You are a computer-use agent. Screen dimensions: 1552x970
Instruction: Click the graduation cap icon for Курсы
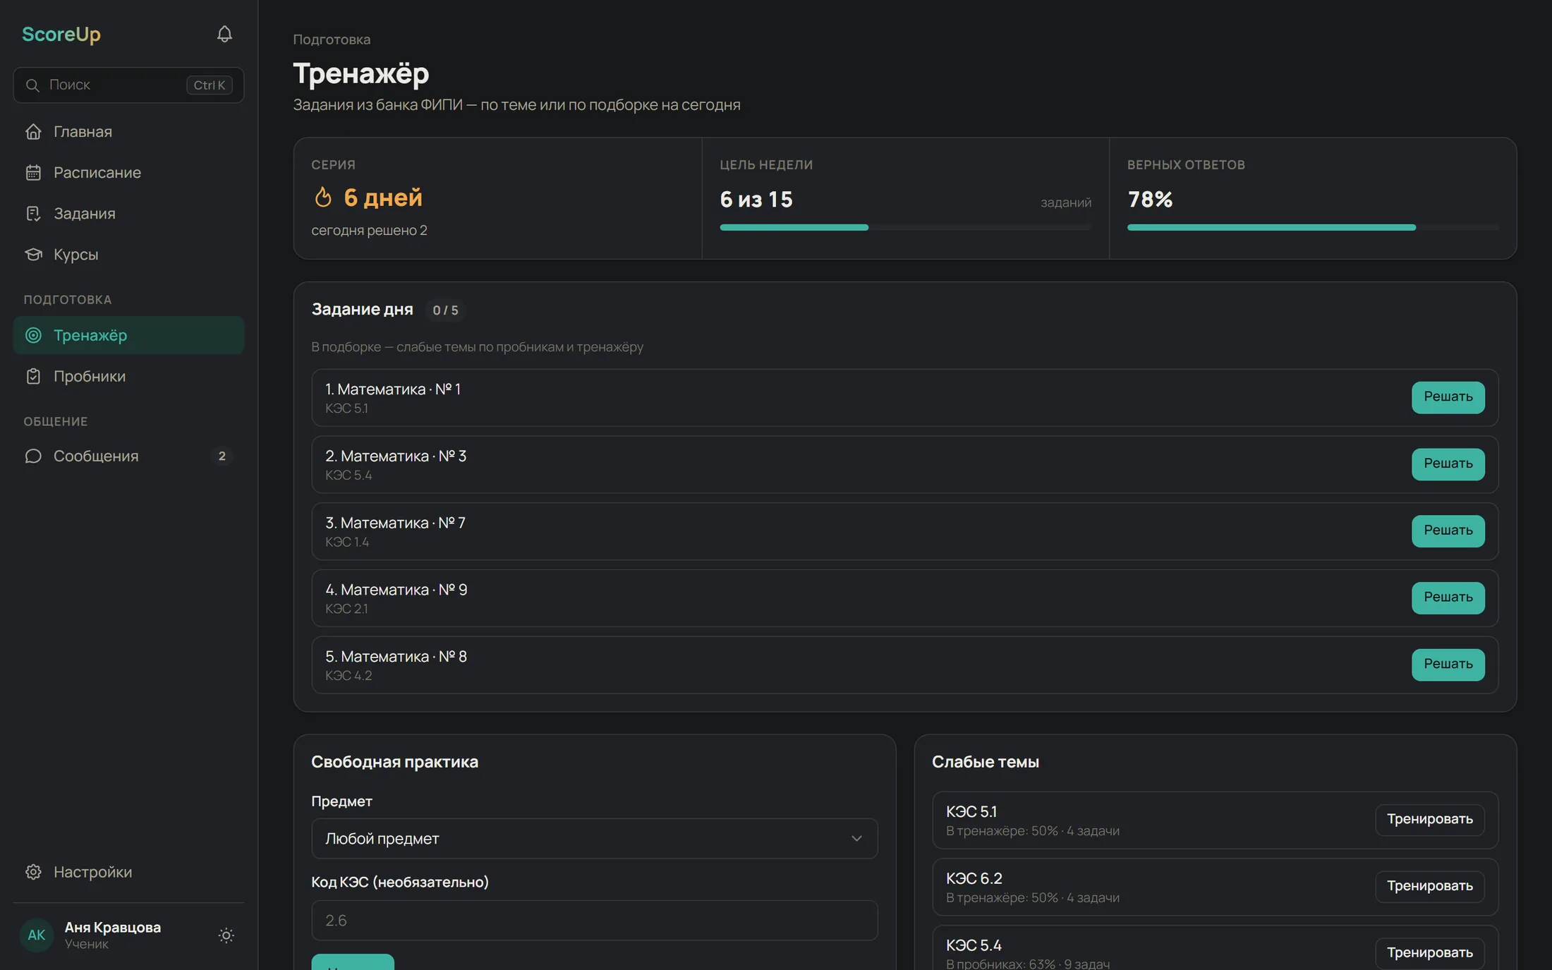(x=33, y=255)
